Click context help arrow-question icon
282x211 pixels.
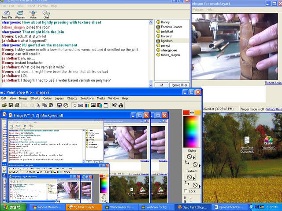pos(115,105)
